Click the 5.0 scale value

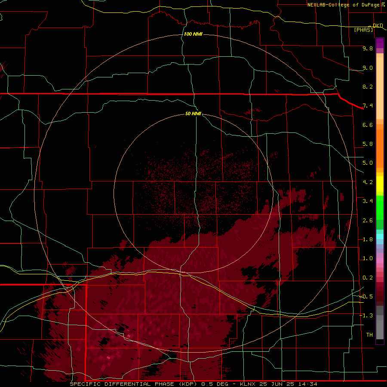[x=368, y=163]
